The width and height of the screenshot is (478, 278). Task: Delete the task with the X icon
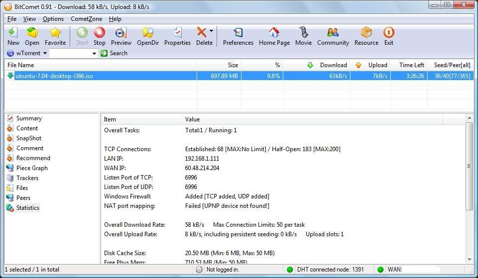tap(202, 32)
